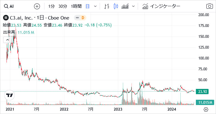Select the 1分 interval
The height and width of the screenshot is (114, 216).
point(51,6)
